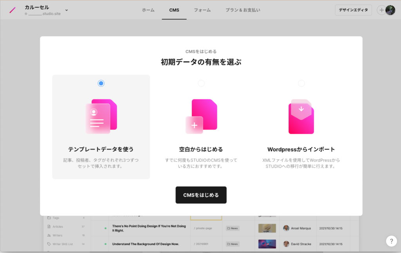
Task: Click the 初期データの有無を選ぶ dialog title
Action: [201, 62]
